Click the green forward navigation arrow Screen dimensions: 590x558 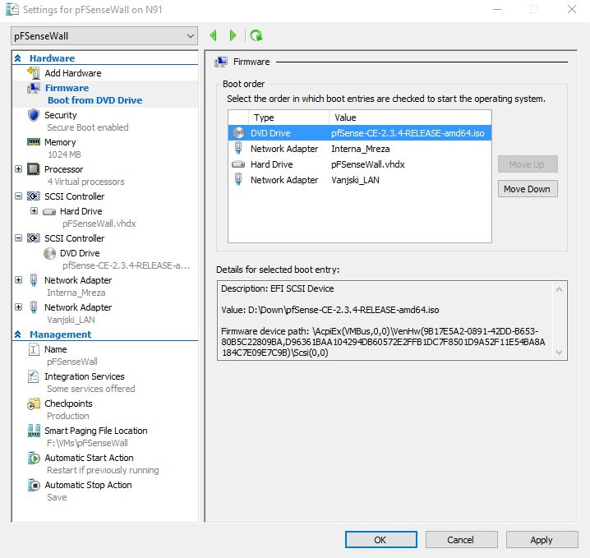[233, 35]
